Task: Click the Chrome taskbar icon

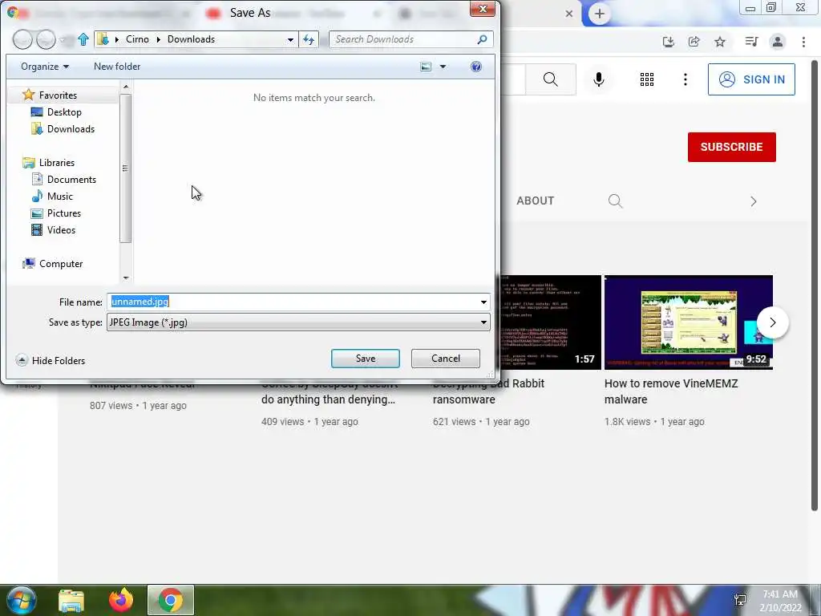Action: point(171,601)
